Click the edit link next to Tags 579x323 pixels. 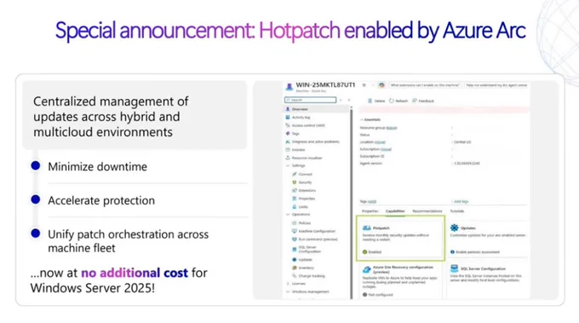pyautogui.click(x=372, y=202)
